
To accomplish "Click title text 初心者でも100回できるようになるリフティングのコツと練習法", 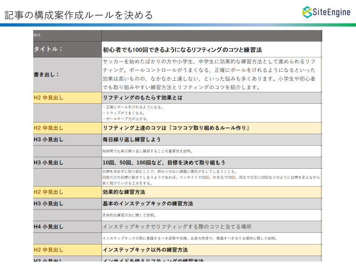I will click(182, 50).
